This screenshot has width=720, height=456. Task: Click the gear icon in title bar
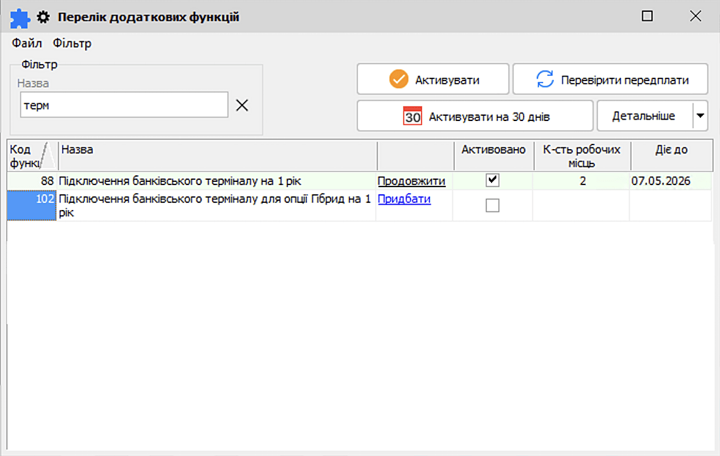click(x=44, y=17)
